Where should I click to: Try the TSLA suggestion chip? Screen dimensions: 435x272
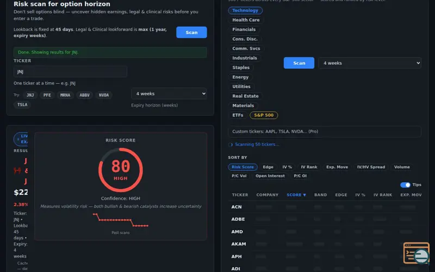pyautogui.click(x=22, y=104)
